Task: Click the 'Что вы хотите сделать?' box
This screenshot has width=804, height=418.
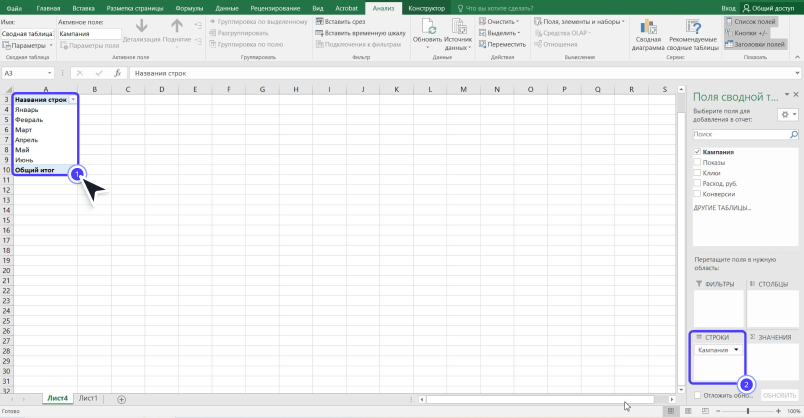Action: (500, 8)
